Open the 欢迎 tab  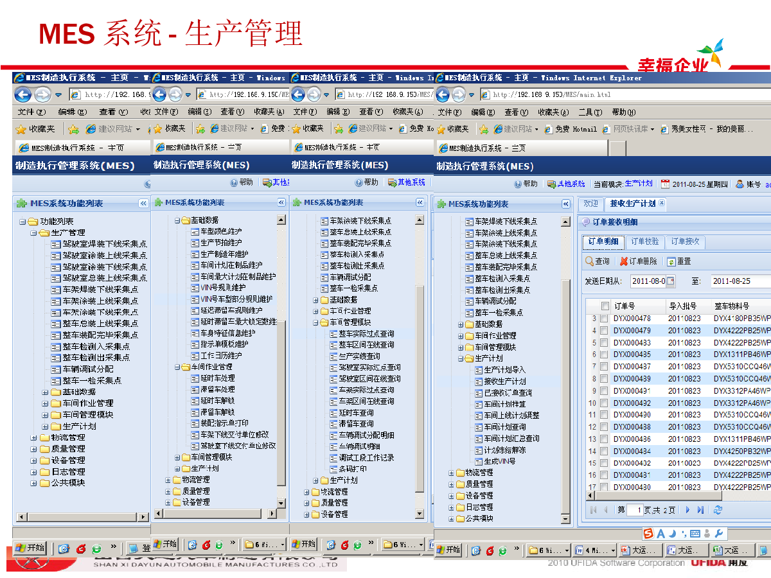pos(590,204)
